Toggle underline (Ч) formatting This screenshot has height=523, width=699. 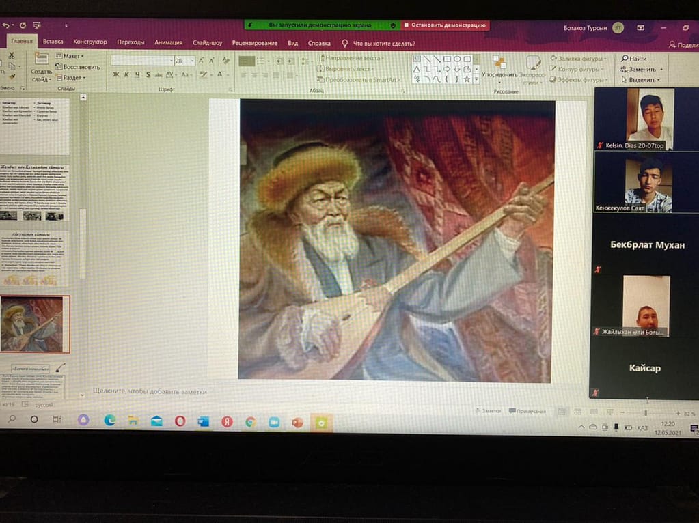[x=137, y=74]
